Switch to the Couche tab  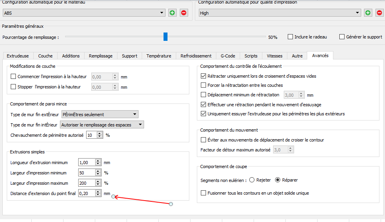[x=45, y=56]
